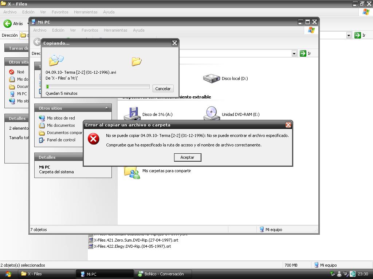
Task: Open Ver menu in Mi PC window
Action: (x=73, y=30)
